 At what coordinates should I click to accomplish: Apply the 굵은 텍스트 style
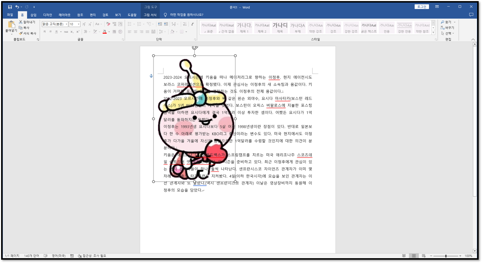tap(369, 27)
